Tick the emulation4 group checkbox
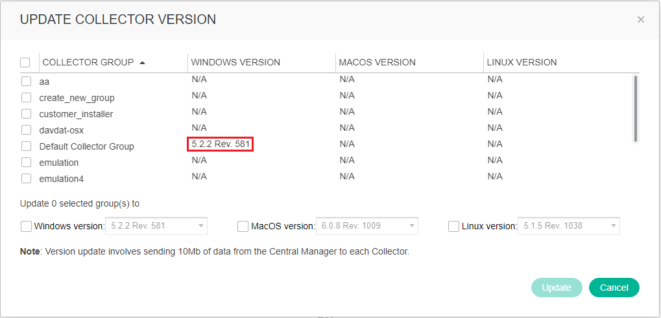The width and height of the screenshot is (661, 318). coord(27,179)
